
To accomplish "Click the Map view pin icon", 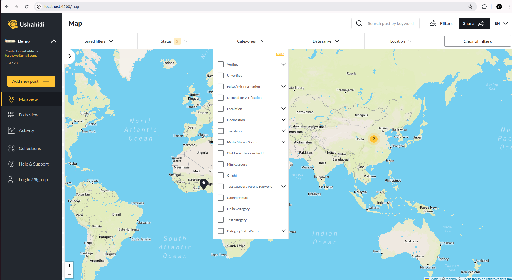I will pos(11,99).
